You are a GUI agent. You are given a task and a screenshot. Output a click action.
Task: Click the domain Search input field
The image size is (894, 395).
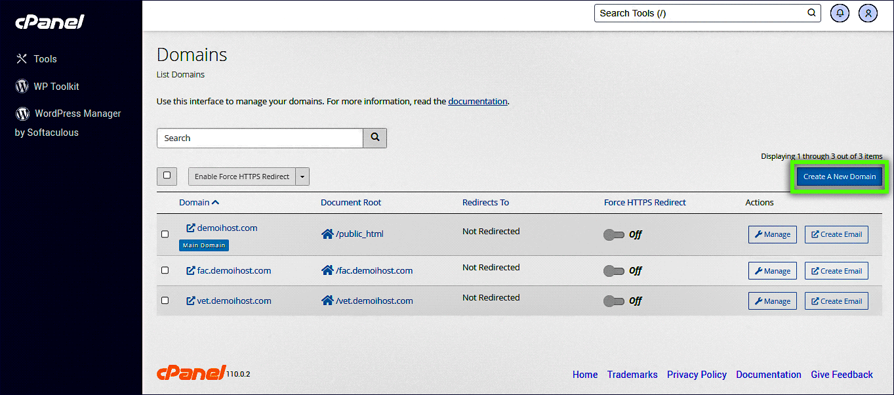(x=260, y=138)
